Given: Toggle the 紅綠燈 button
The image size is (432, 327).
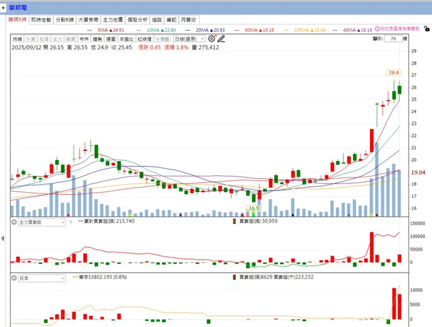Looking at the screenshot, I should [144, 39].
